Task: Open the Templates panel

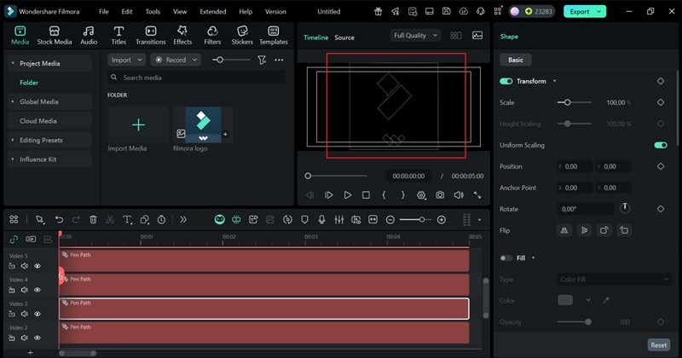Action: 274,35
